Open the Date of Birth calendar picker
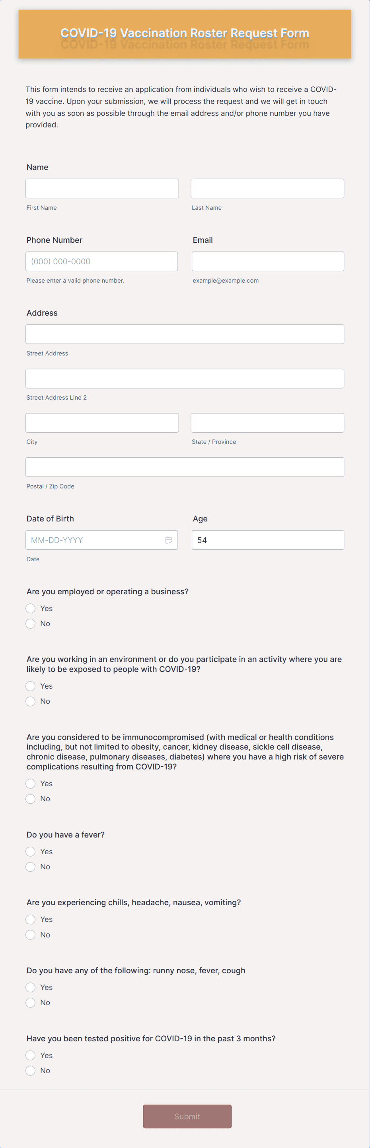 click(169, 540)
